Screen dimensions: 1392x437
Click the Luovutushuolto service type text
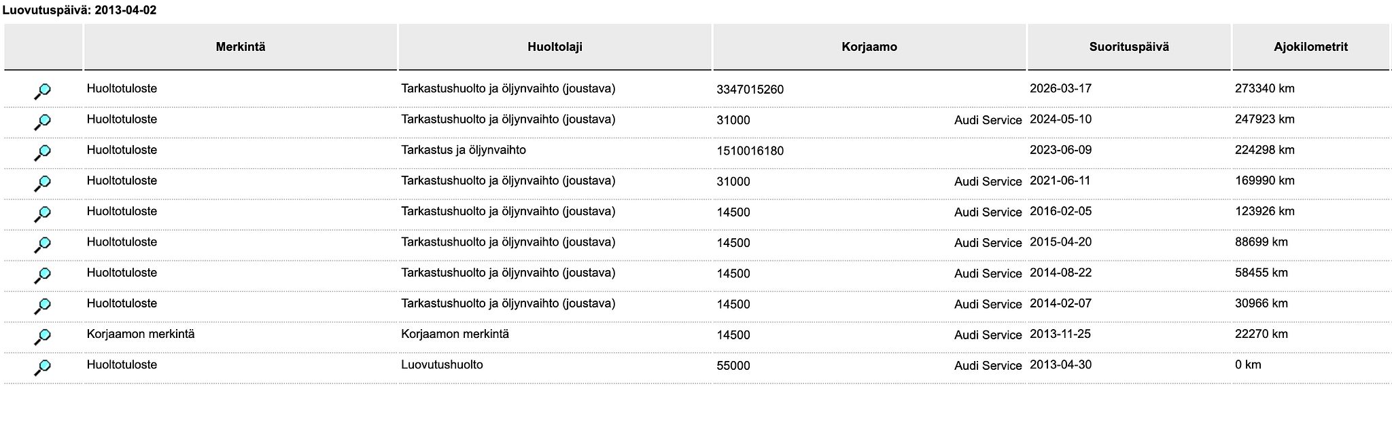point(442,364)
